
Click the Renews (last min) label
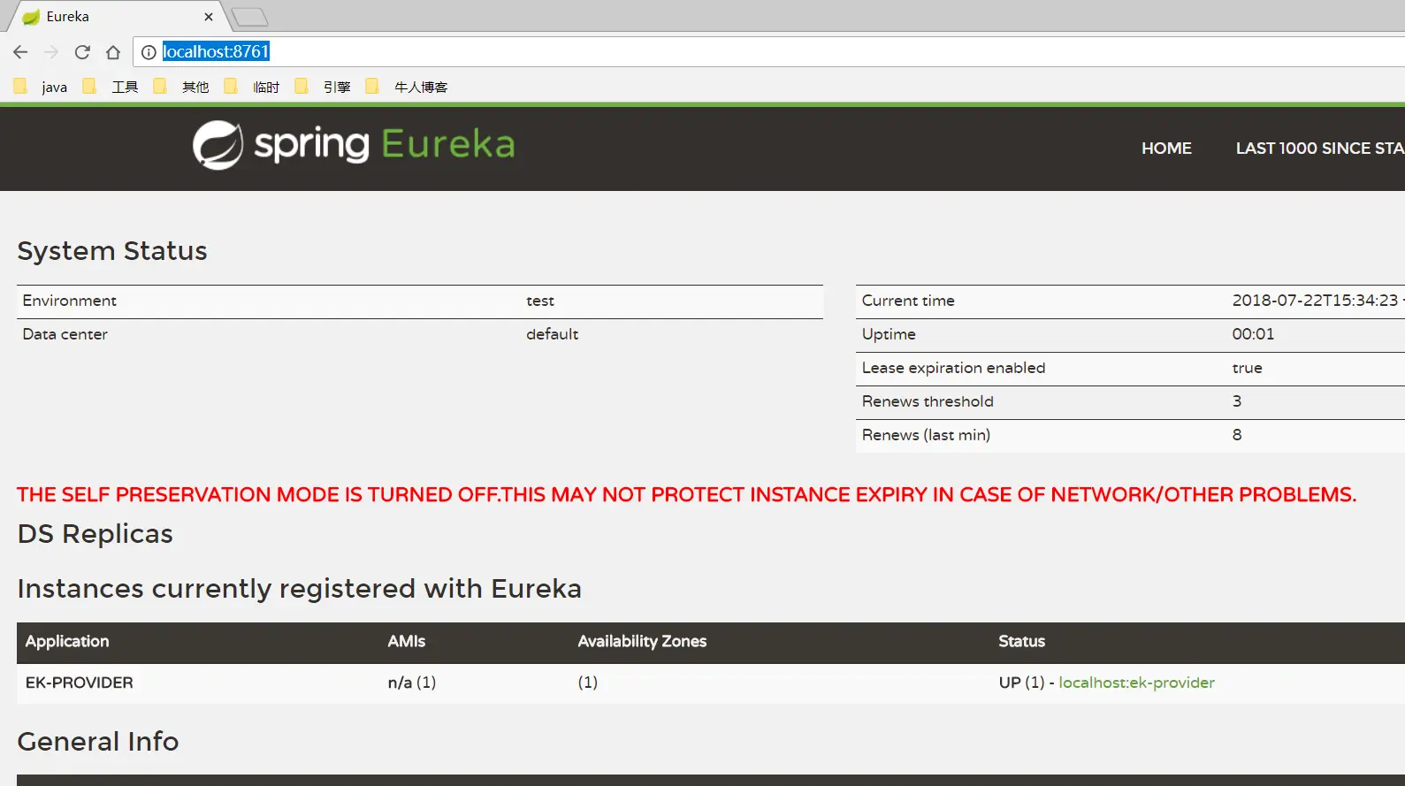point(926,435)
